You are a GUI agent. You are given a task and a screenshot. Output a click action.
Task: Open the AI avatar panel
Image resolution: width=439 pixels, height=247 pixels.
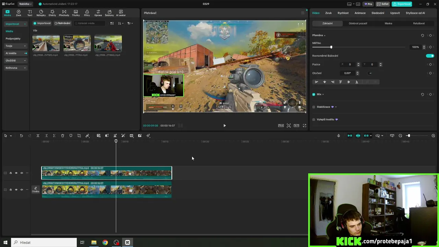pos(121,13)
